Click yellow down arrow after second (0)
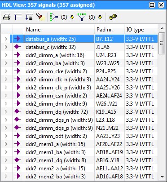The height and width of the screenshot is (182, 167). pos(100,18)
